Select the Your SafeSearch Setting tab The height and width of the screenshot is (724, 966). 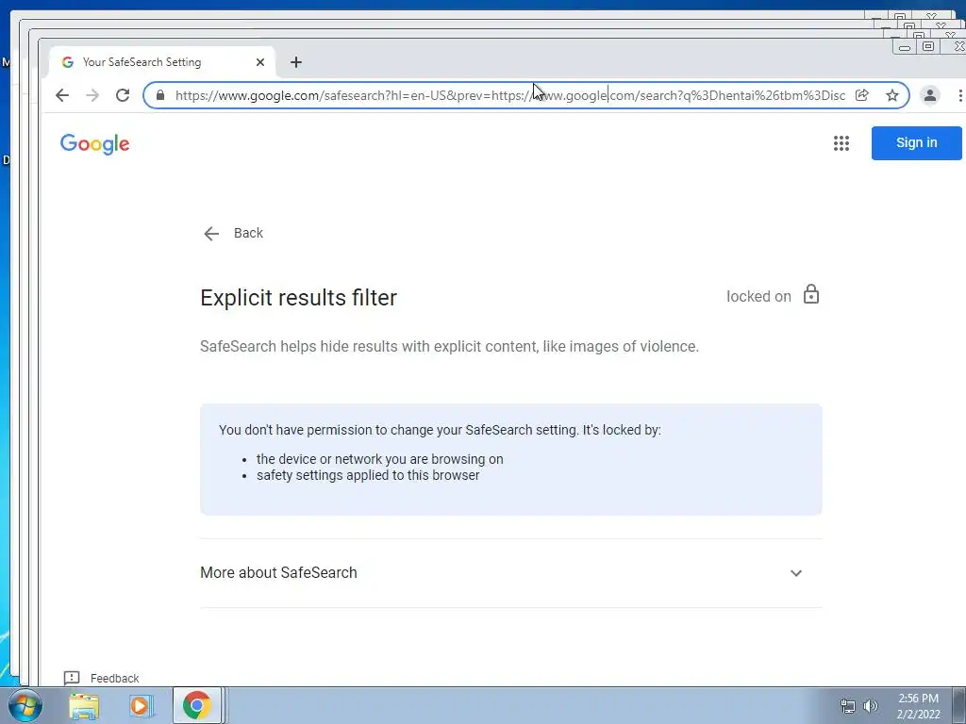[x=162, y=62]
